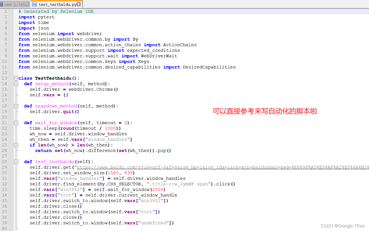Collapse the teardown_method fold marker

pyautogui.click(x=16, y=106)
